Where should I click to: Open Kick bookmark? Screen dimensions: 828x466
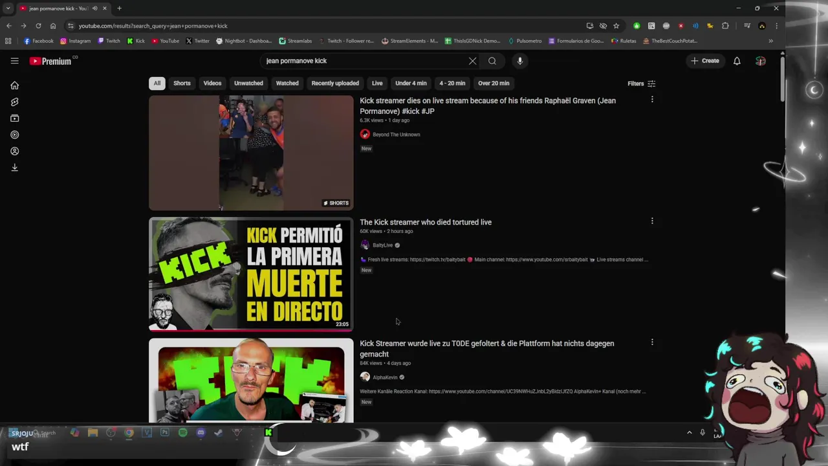pyautogui.click(x=136, y=41)
